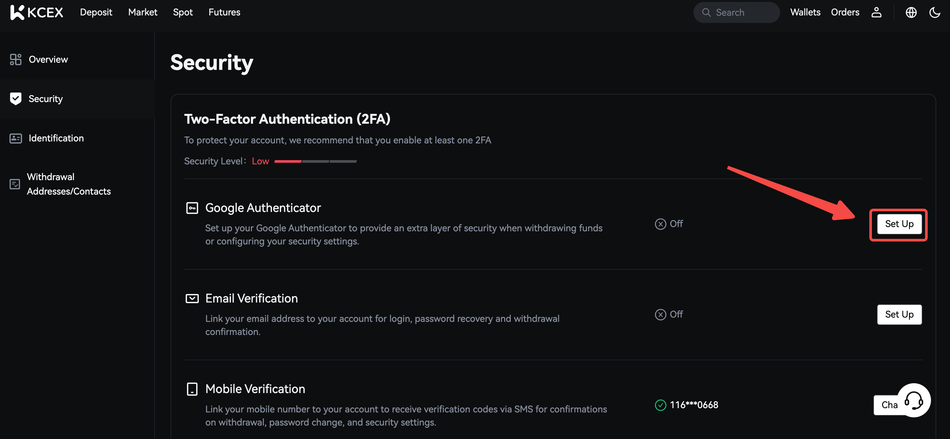This screenshot has width=950, height=439.
Task: Click the KCEX logo
Action: [36, 12]
